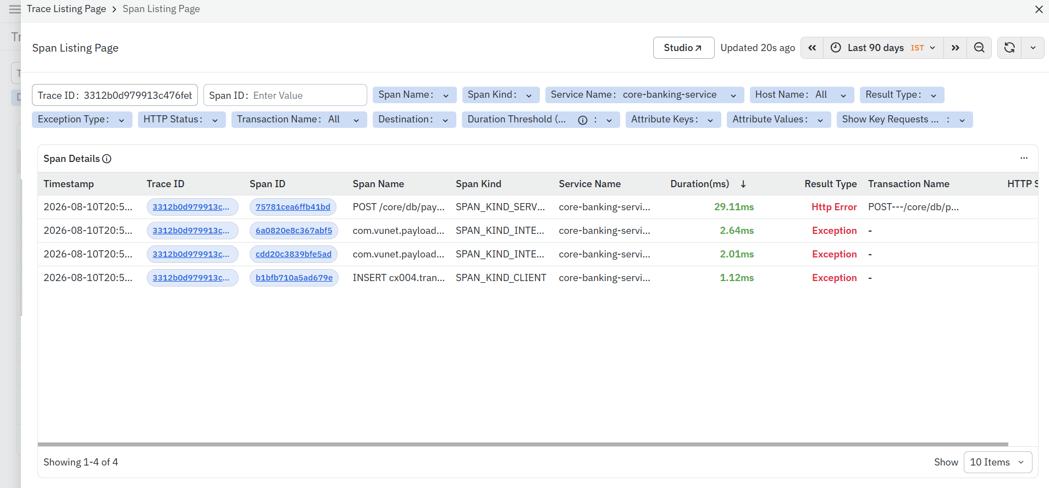This screenshot has width=1049, height=488.
Task: Click the Span Name column header
Action: click(x=378, y=184)
